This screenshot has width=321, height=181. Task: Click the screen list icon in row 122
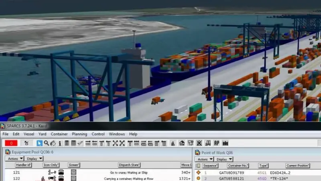(73, 178)
